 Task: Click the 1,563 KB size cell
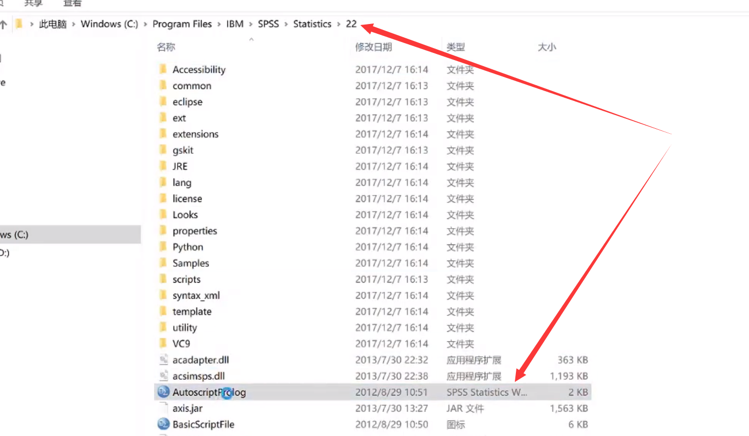(569, 408)
